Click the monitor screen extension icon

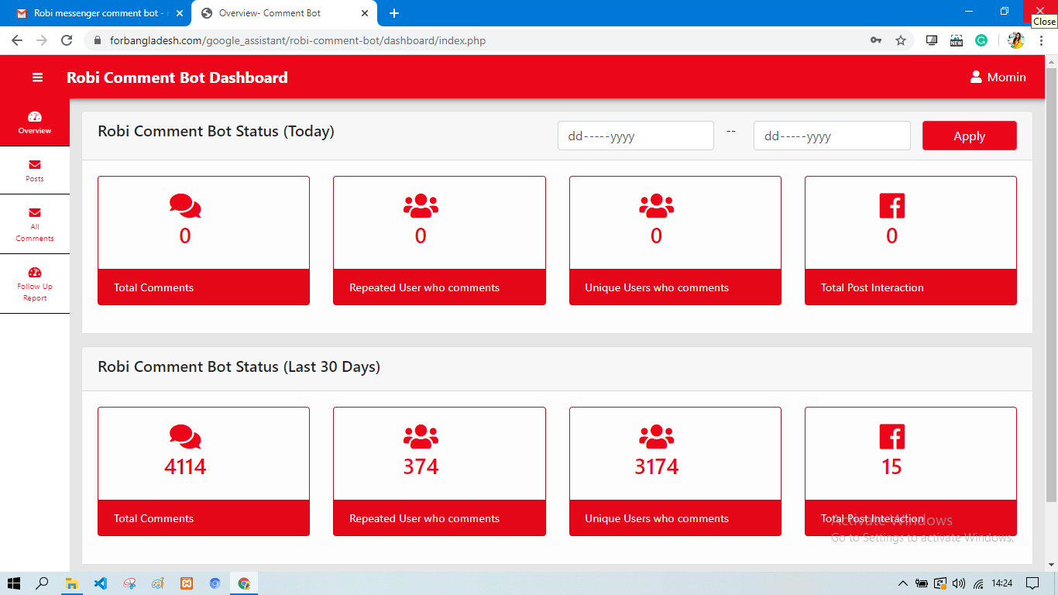tap(932, 40)
